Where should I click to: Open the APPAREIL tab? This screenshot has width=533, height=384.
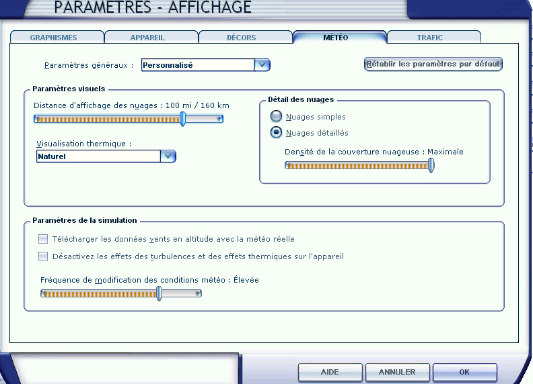pos(151,38)
